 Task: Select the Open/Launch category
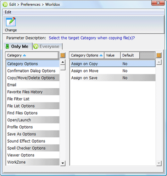33,120
